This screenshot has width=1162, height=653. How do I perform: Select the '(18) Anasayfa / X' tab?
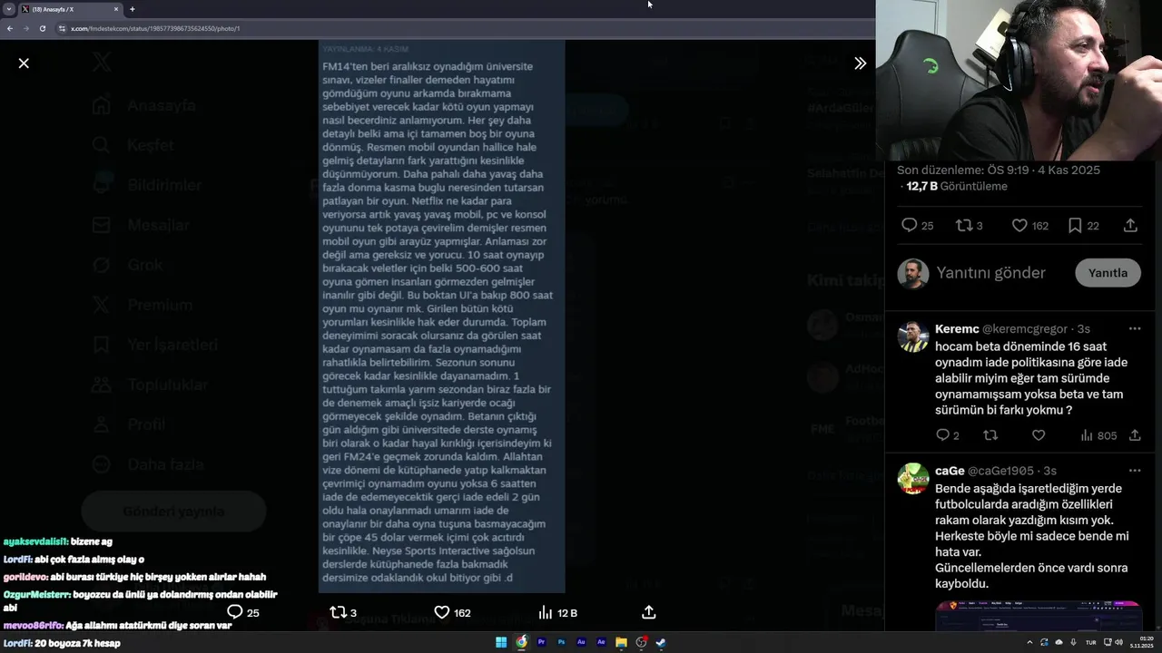tap(70, 9)
